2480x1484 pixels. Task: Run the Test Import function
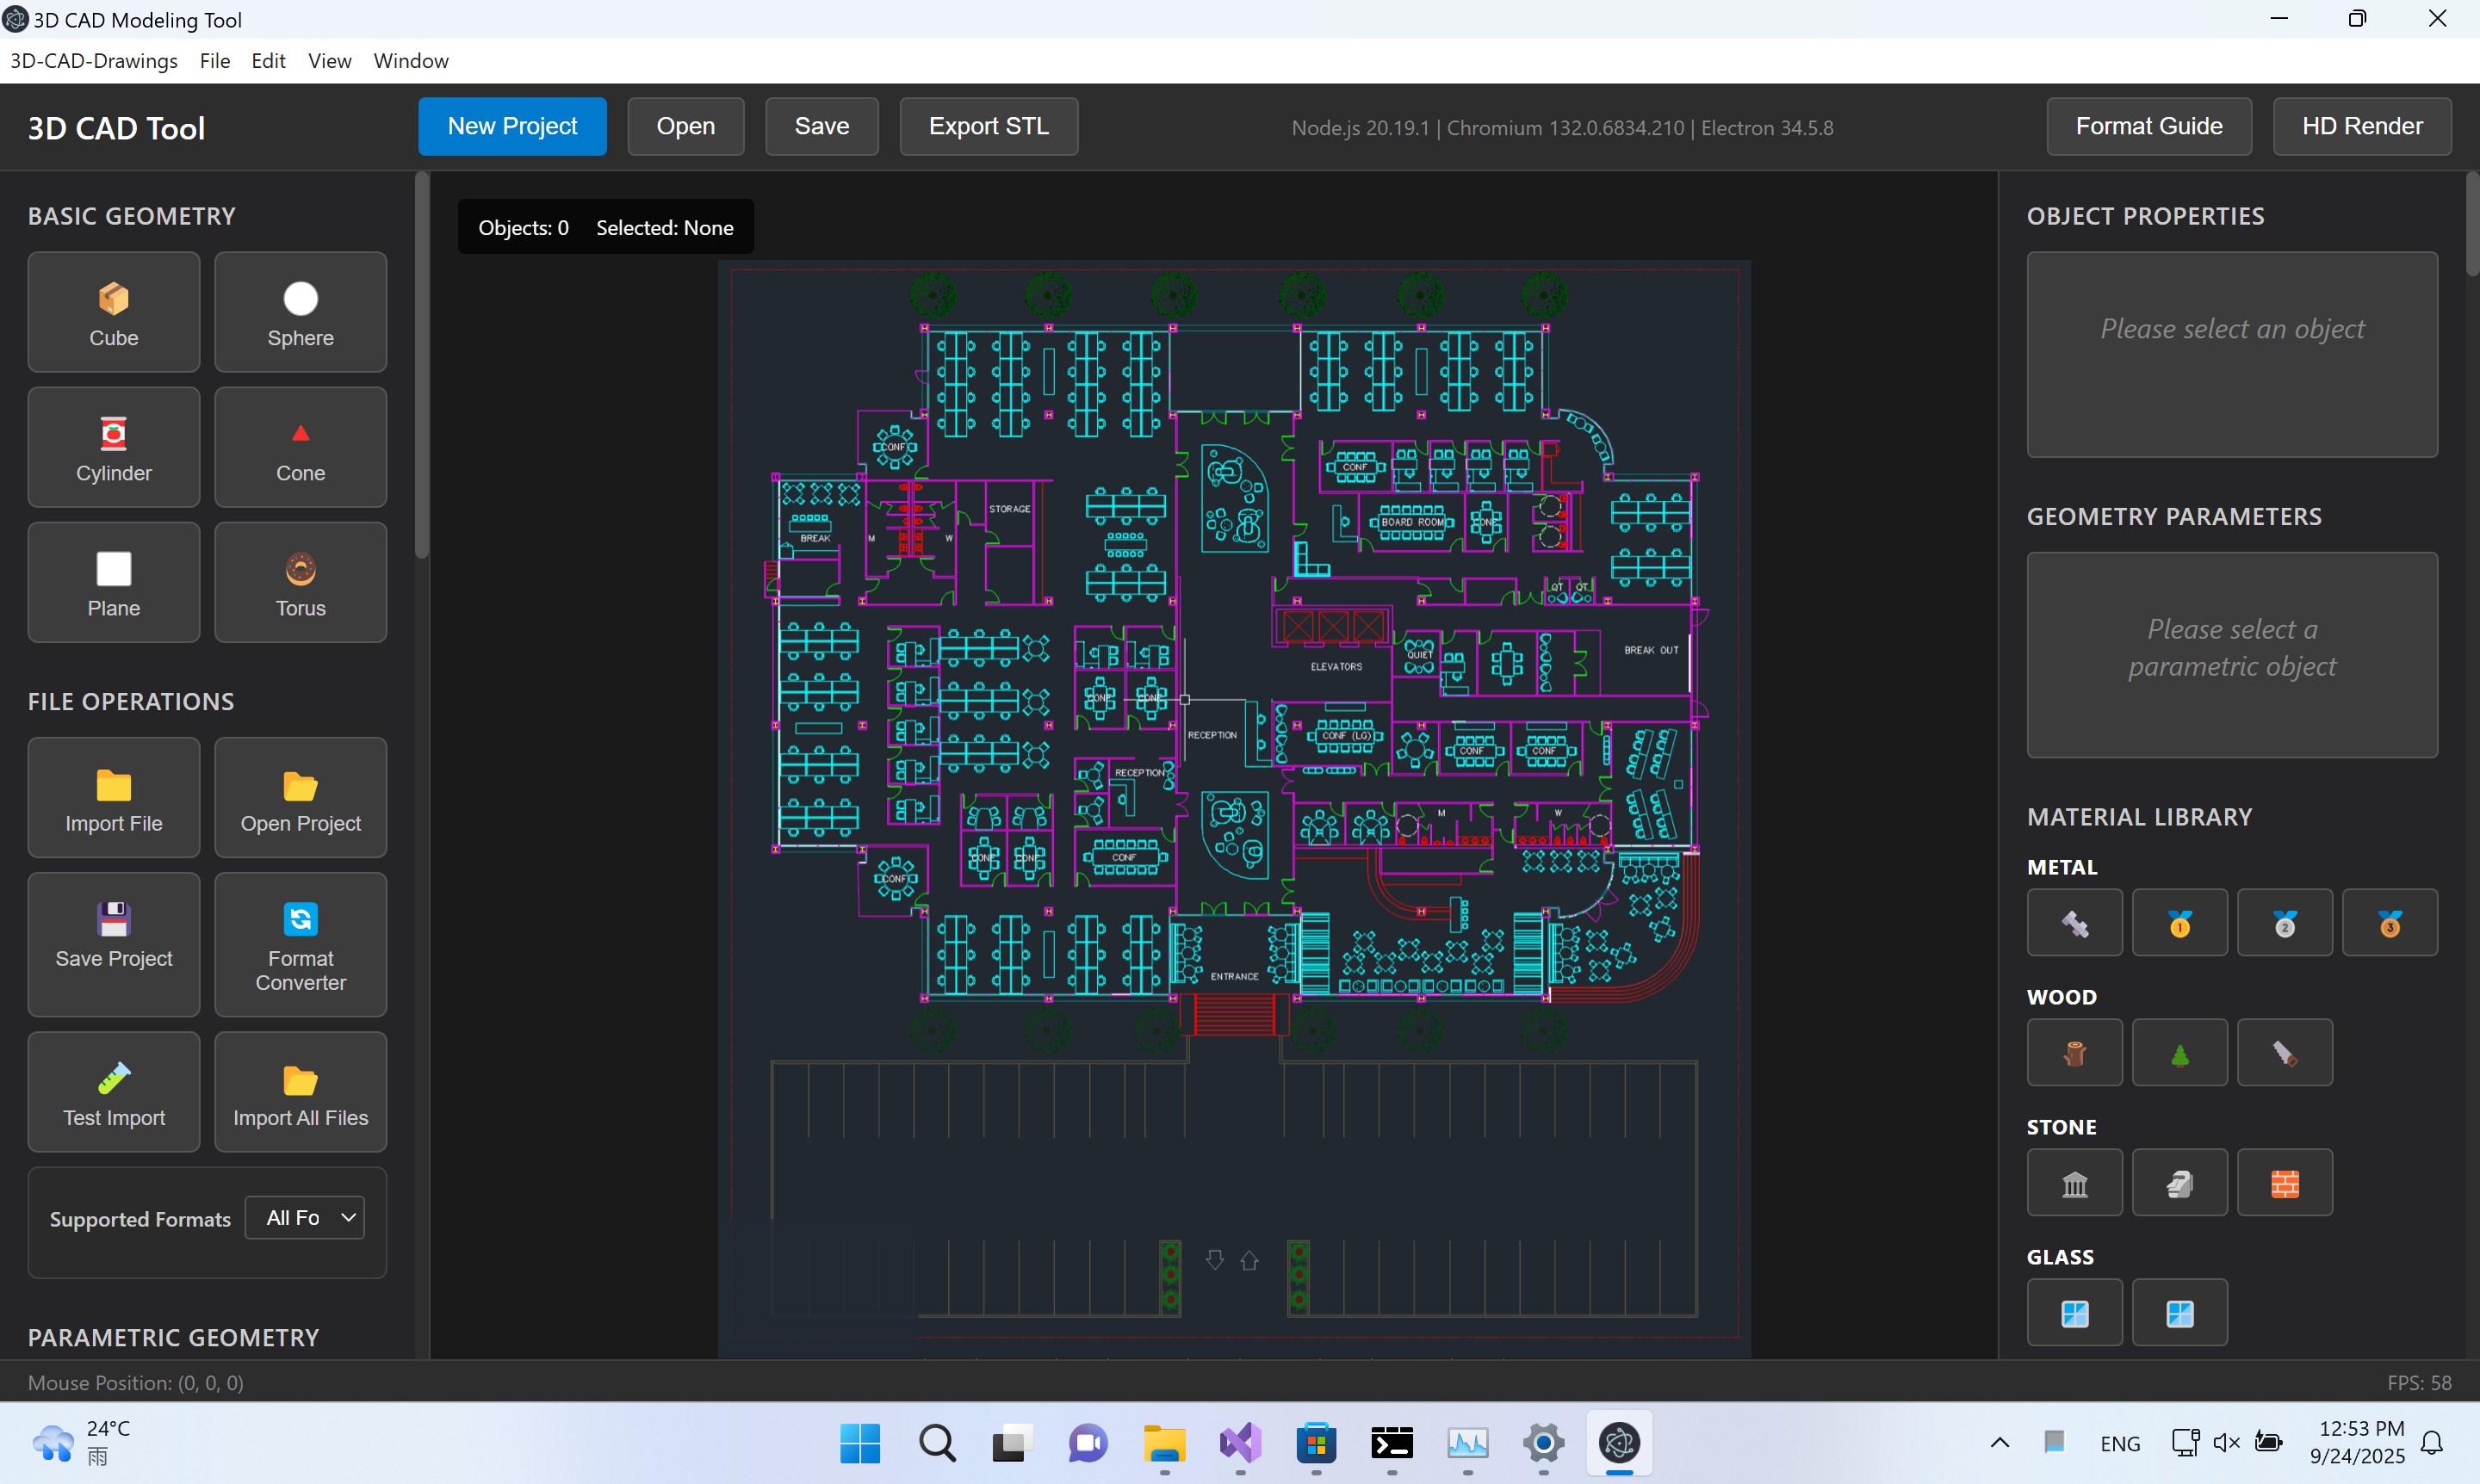coord(112,1091)
